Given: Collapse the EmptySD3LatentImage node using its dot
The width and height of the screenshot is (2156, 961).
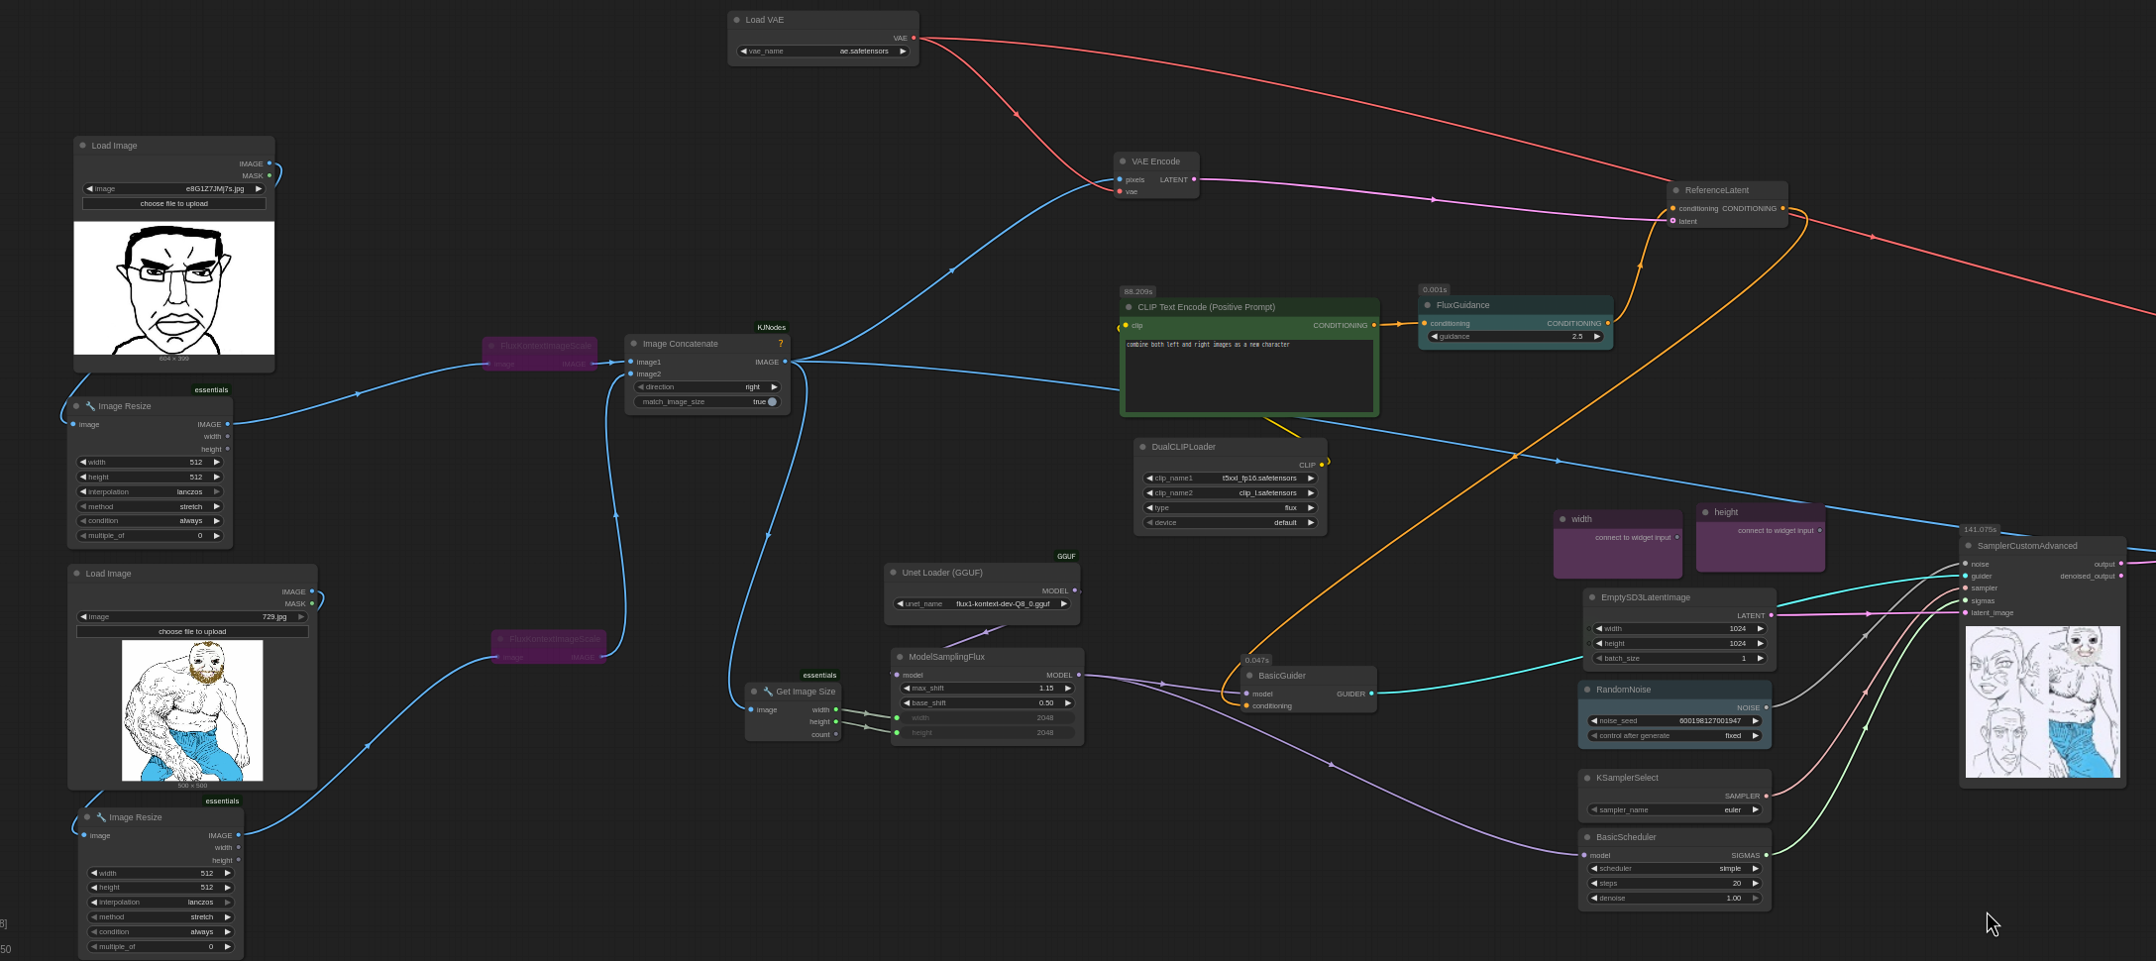Looking at the screenshot, I should pyautogui.click(x=1592, y=597).
